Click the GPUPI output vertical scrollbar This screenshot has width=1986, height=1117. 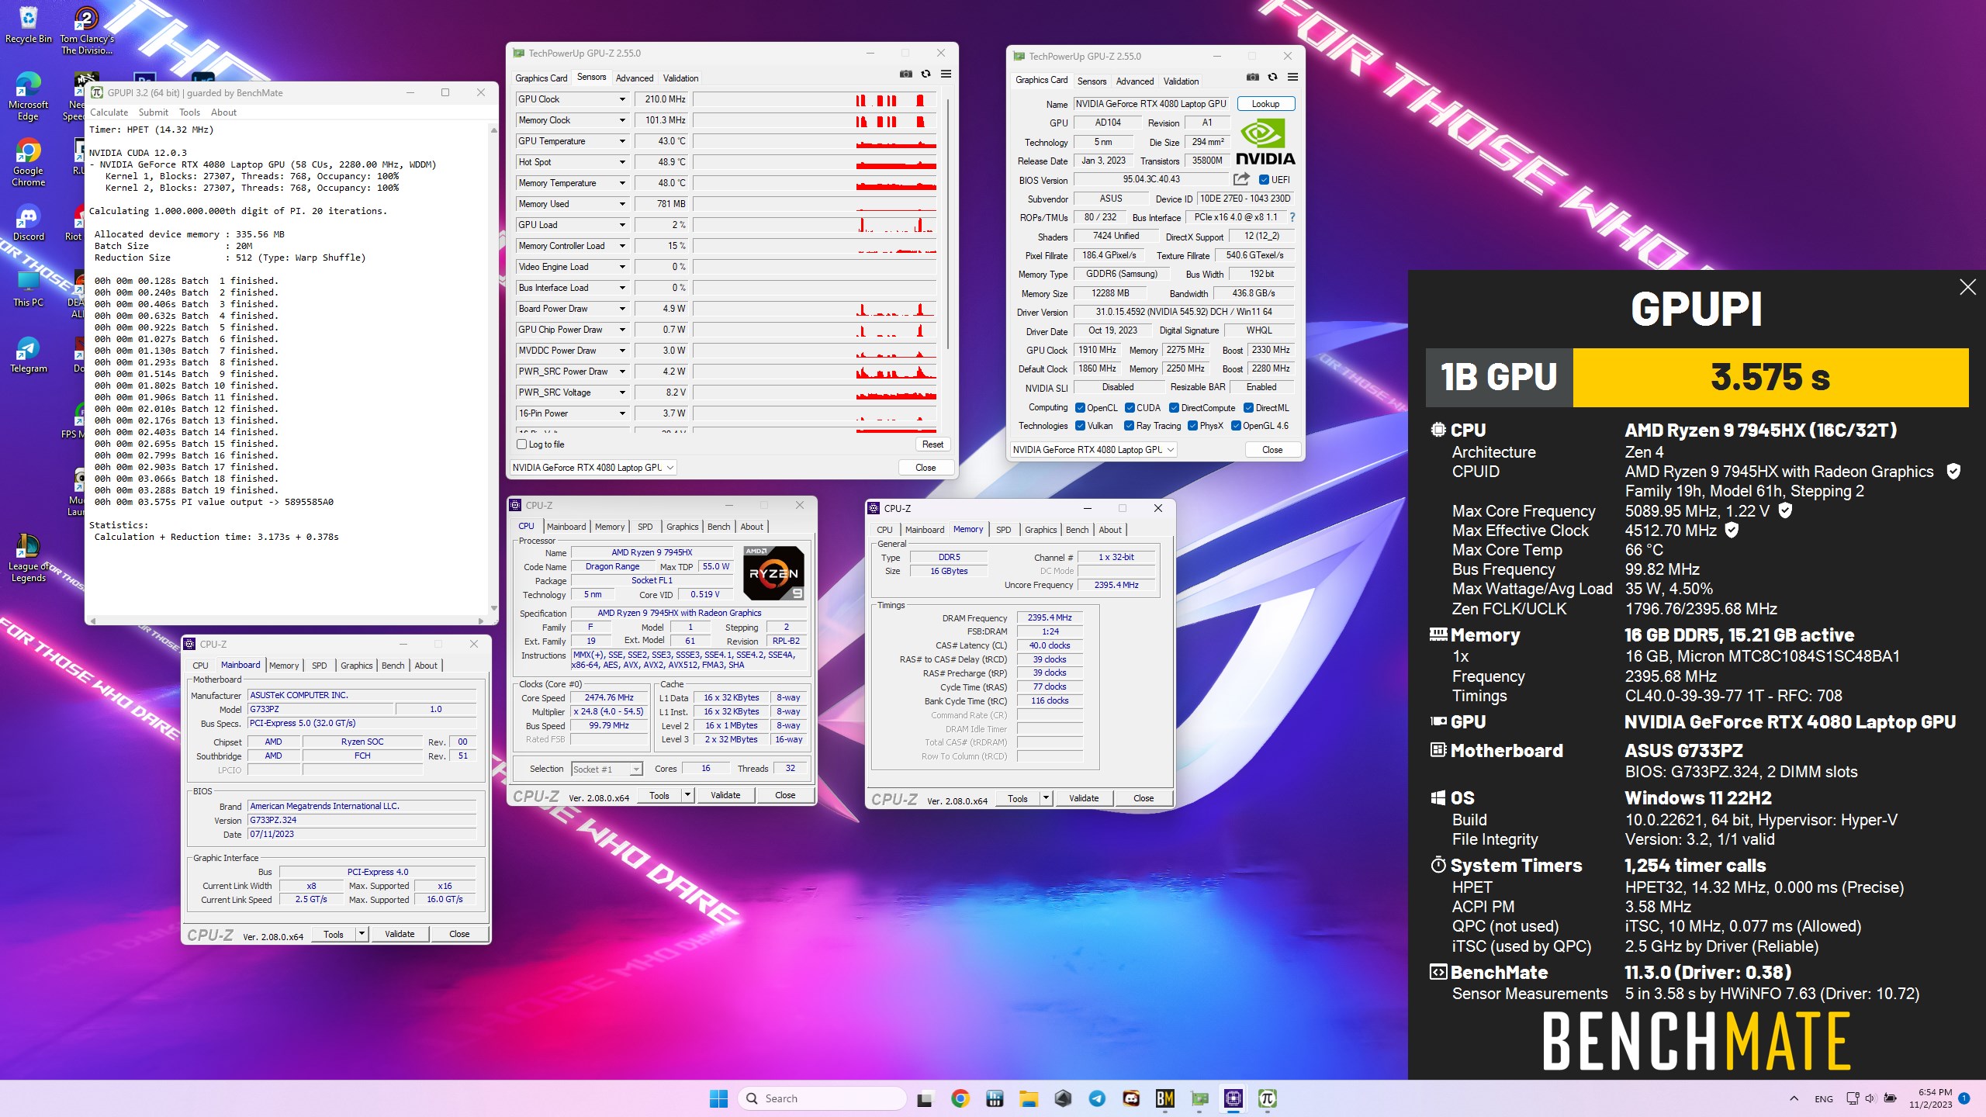click(x=493, y=368)
